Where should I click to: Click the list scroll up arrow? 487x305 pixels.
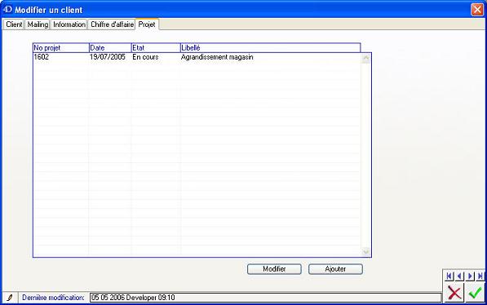click(x=366, y=58)
